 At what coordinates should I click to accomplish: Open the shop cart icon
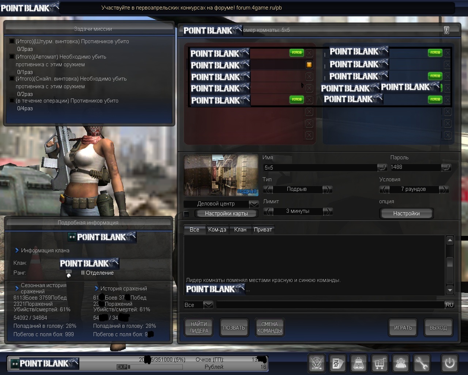380,364
